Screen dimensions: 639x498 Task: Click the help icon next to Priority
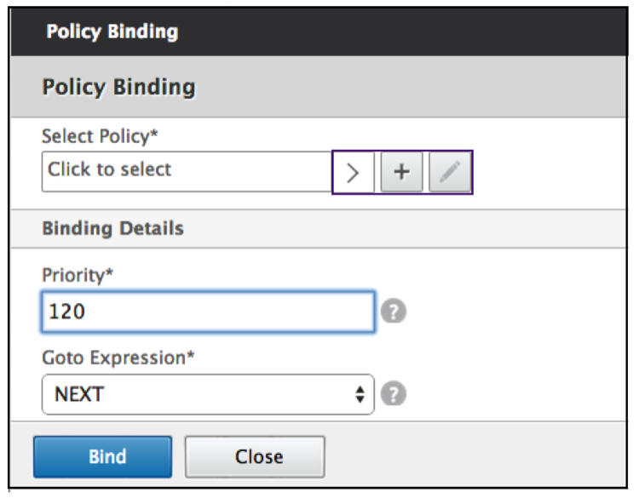pyautogui.click(x=393, y=312)
